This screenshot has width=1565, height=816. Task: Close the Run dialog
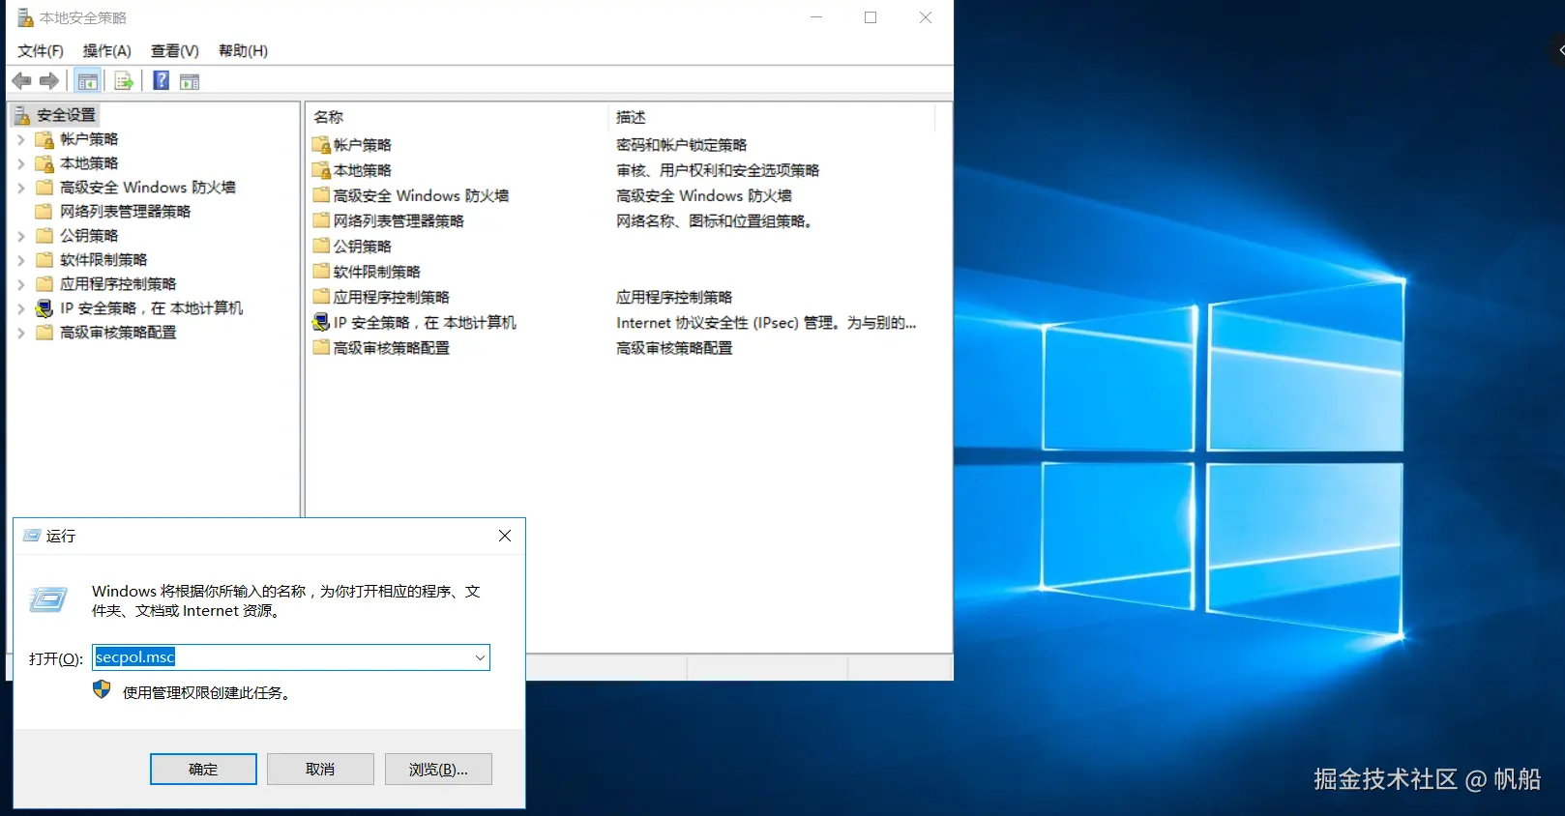click(x=505, y=536)
